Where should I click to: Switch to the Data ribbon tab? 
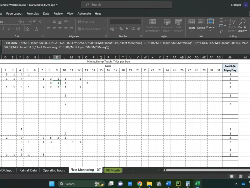tap(46, 14)
